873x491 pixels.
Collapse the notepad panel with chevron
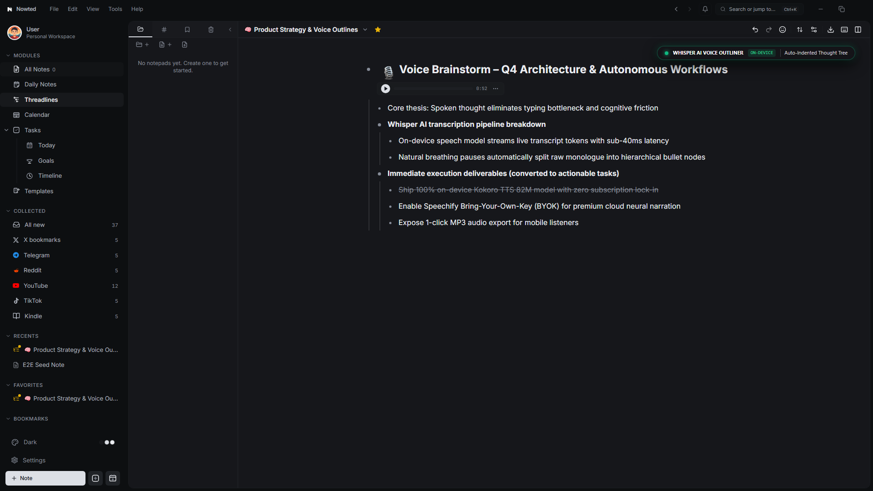tap(230, 30)
